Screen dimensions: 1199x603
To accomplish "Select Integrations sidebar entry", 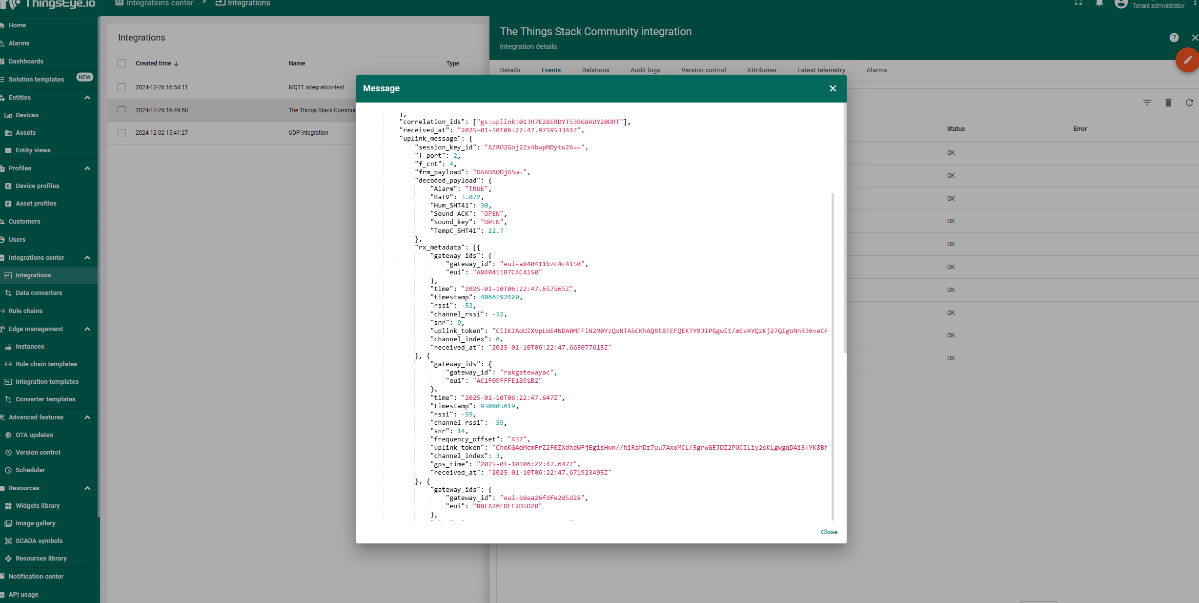I will (33, 275).
